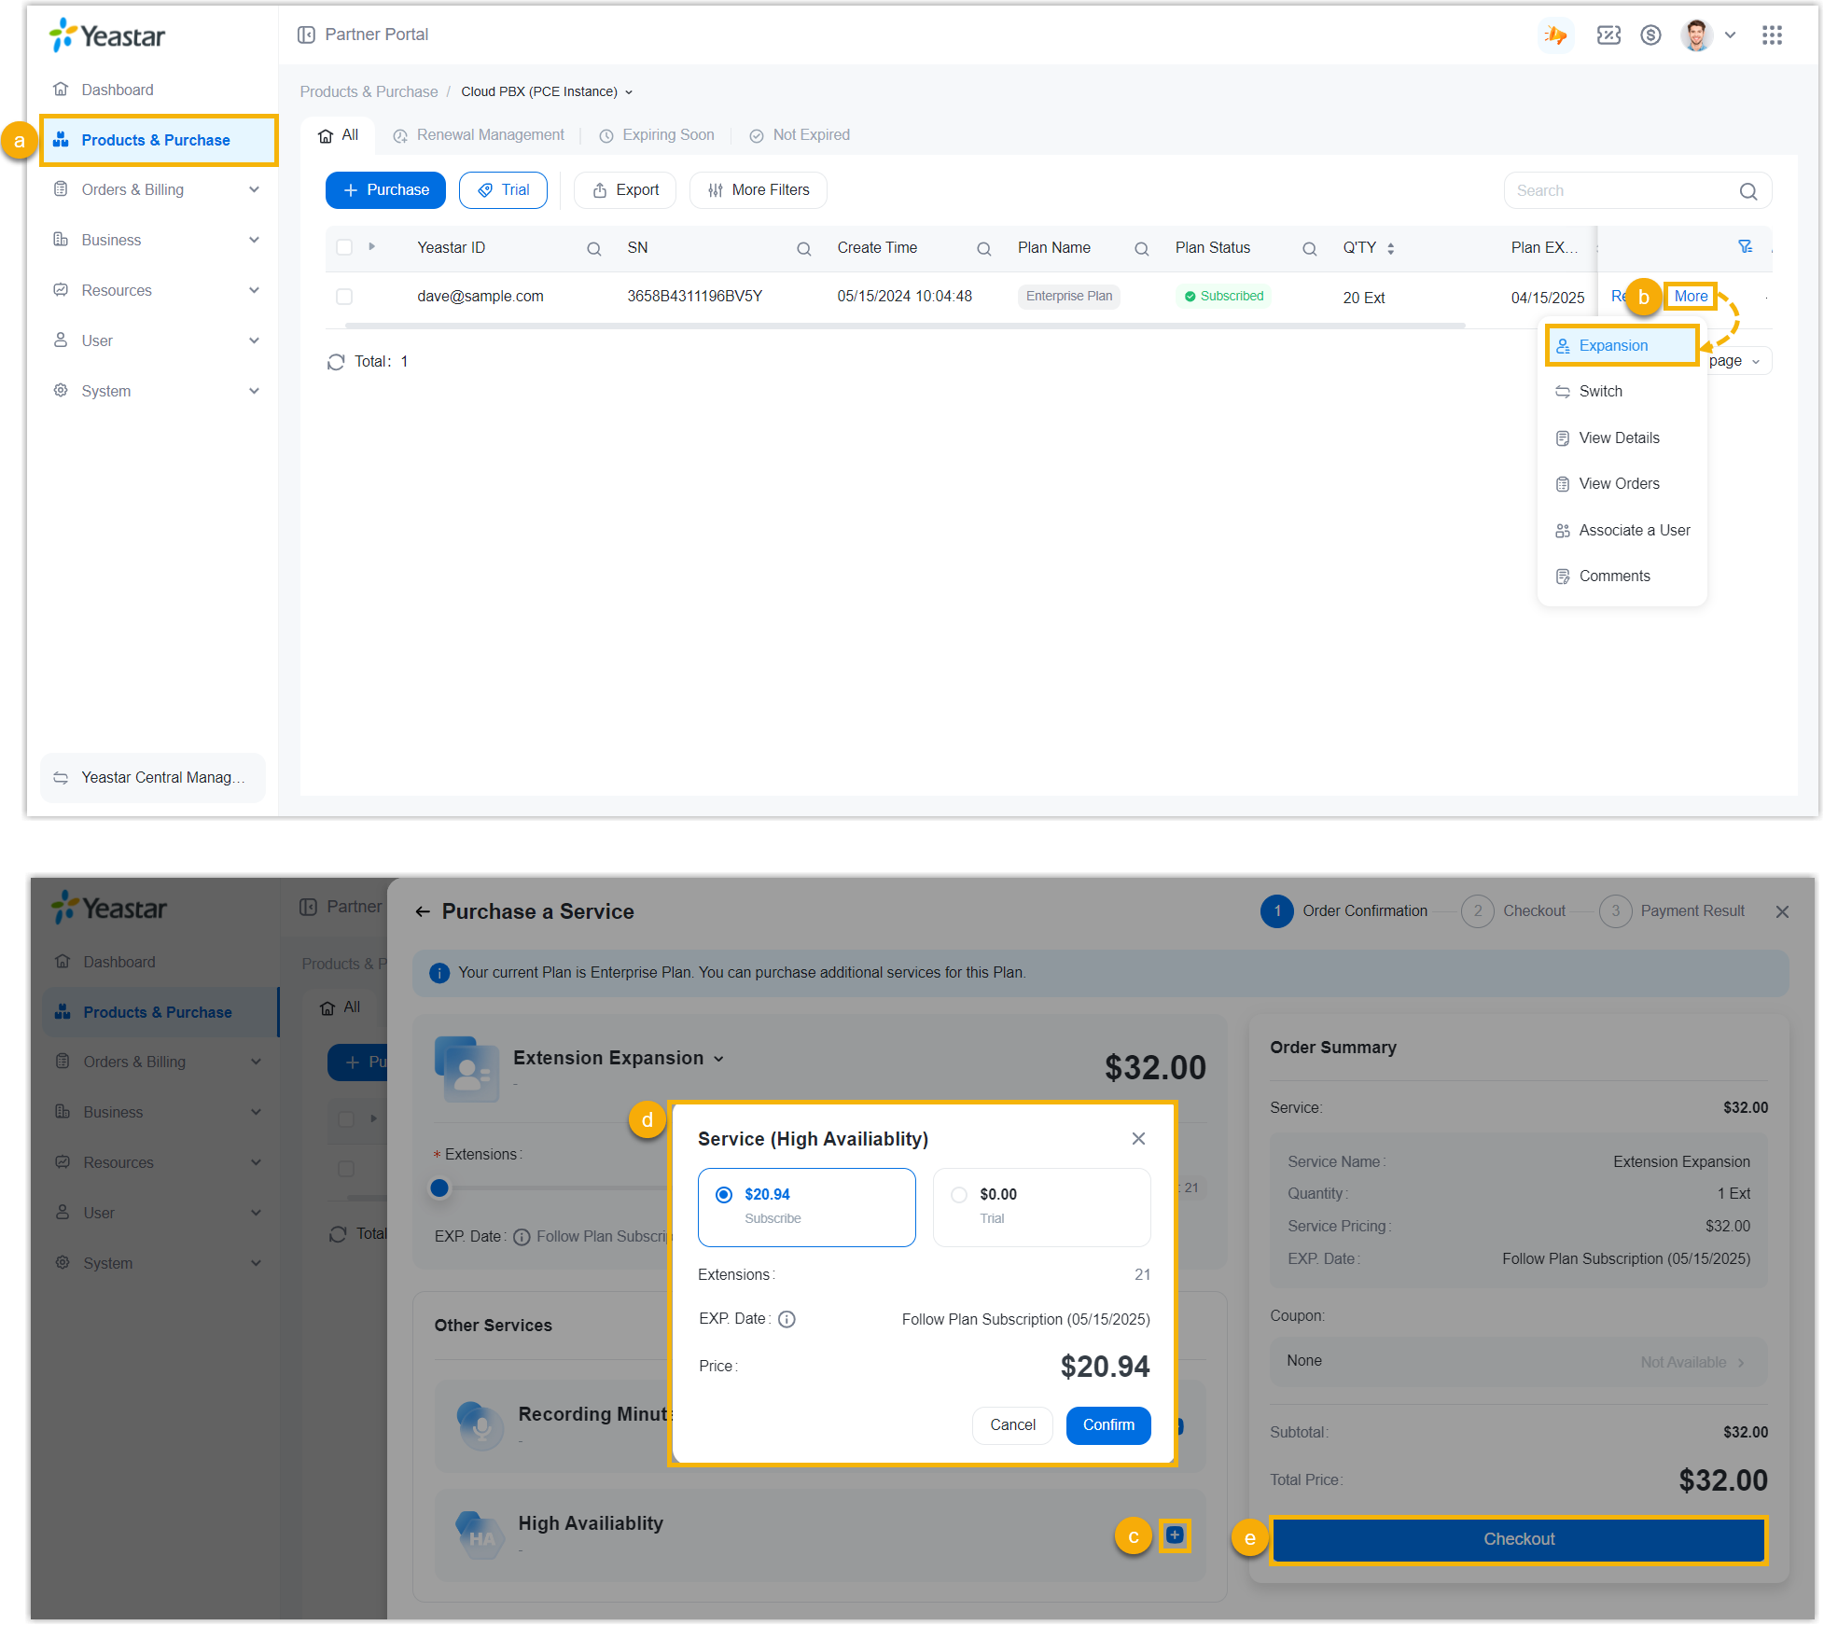Click the apps grid icon in header
This screenshot has height=1625, width=1824.
1772,35
